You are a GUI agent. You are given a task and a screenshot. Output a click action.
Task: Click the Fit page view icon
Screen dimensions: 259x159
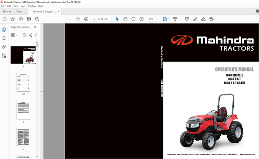(x=165, y=19)
